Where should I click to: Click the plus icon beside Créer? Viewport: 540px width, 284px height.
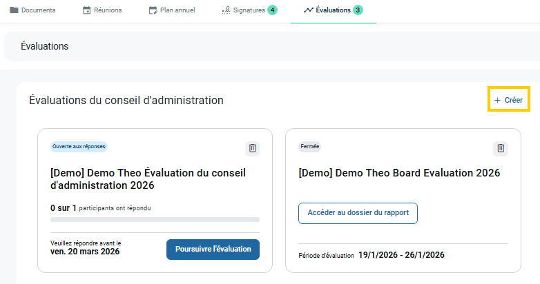(497, 101)
